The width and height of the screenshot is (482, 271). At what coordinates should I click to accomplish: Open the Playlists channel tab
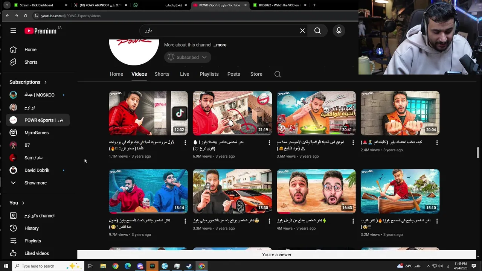[x=209, y=74]
